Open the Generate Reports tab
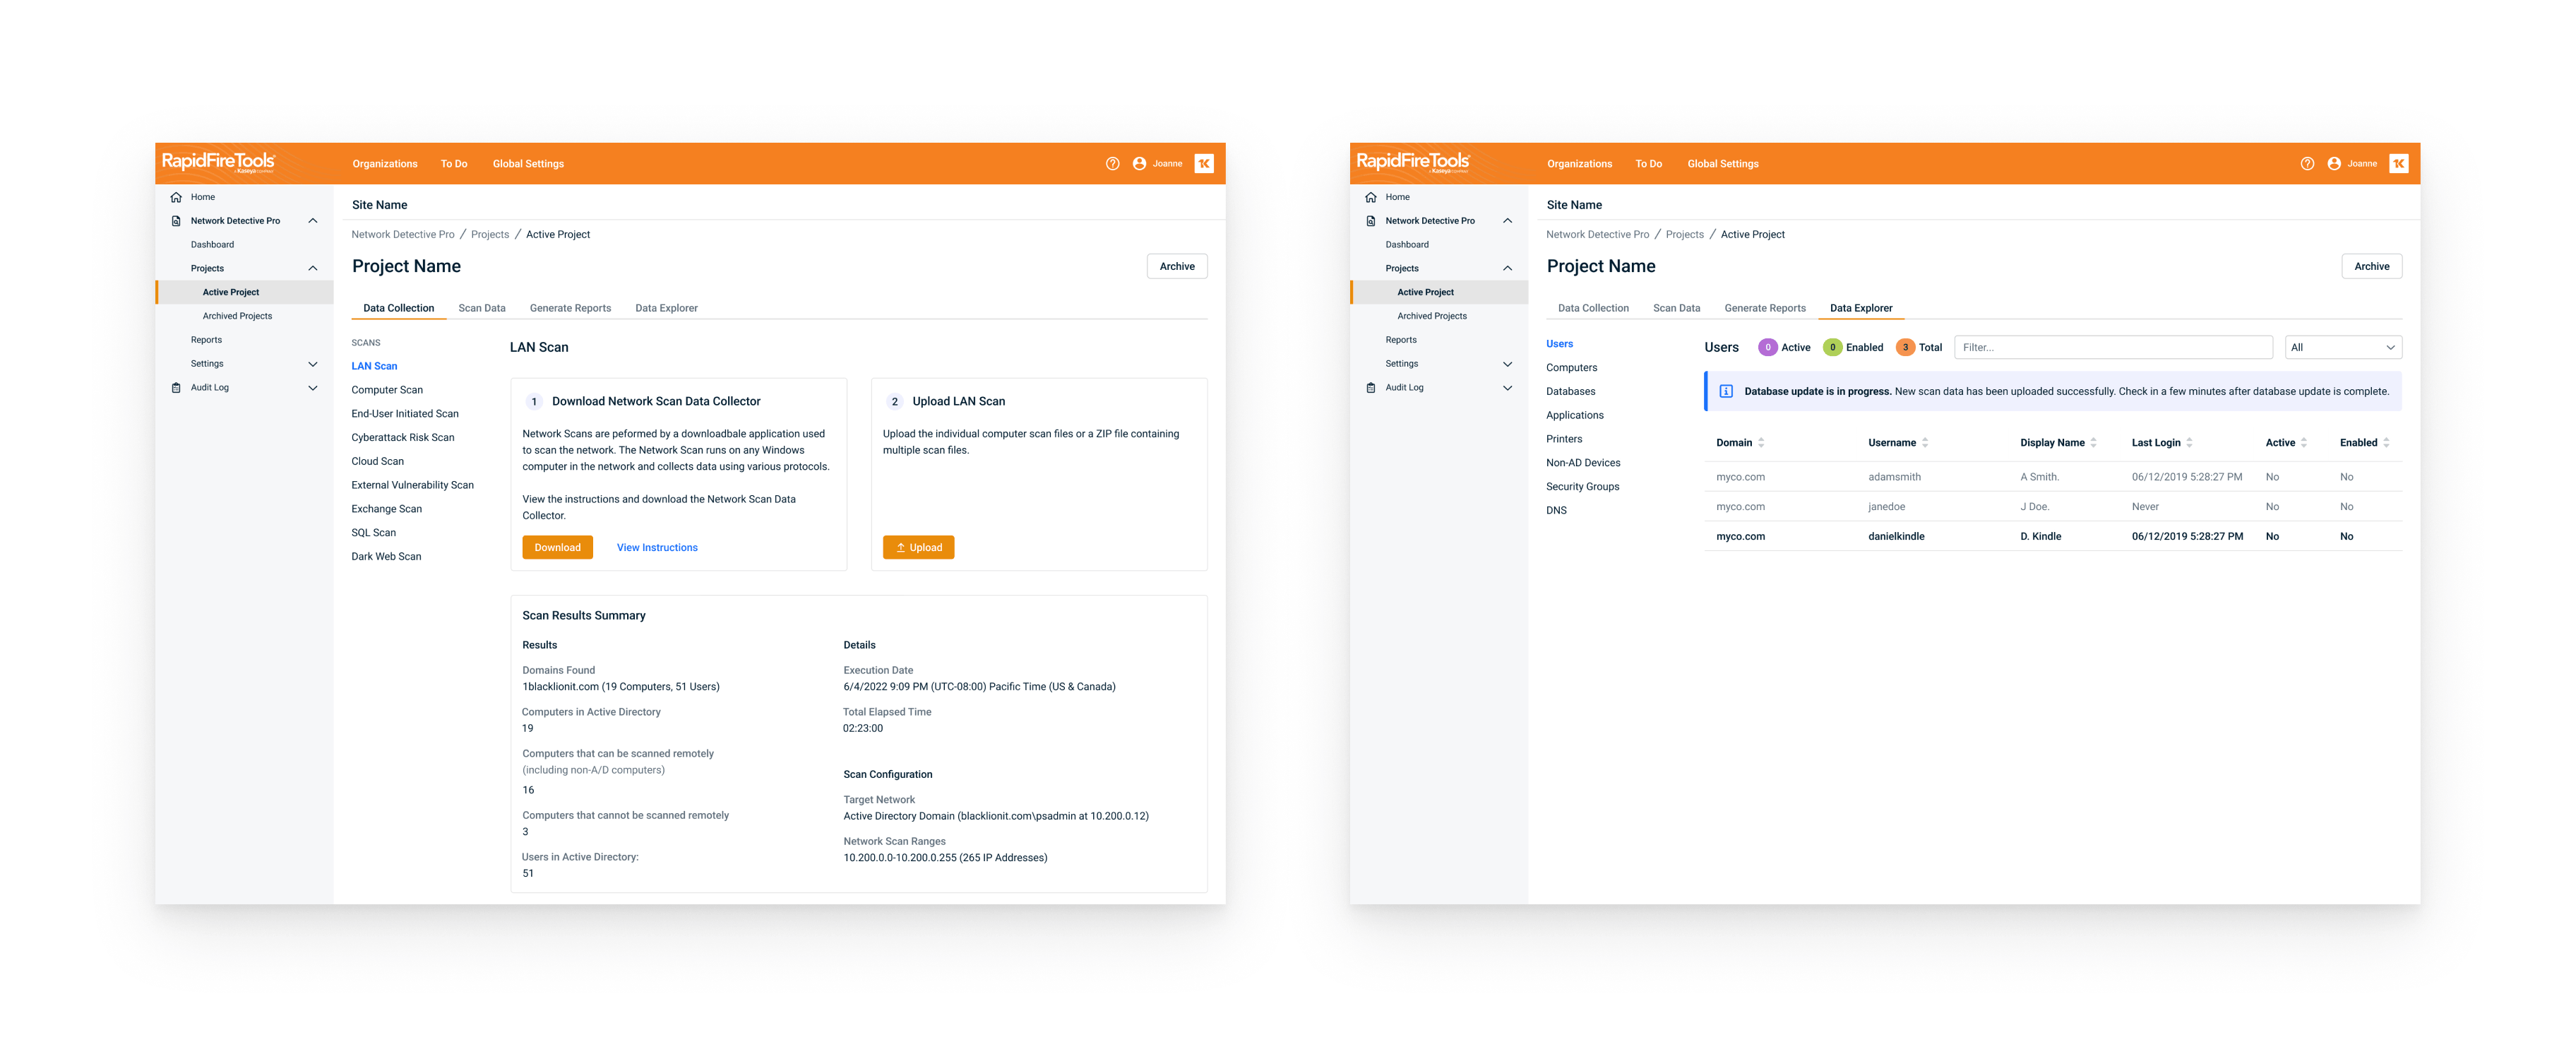This screenshot has height=1047, width=2576. (x=570, y=308)
